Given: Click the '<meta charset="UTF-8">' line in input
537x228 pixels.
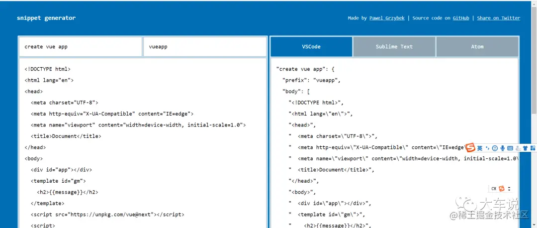Looking at the screenshot, I should click(64, 103).
